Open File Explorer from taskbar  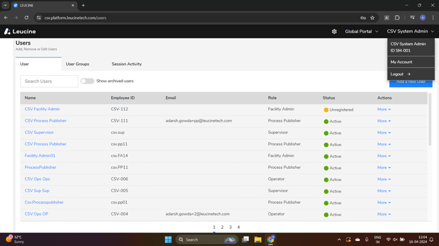[x=258, y=240]
